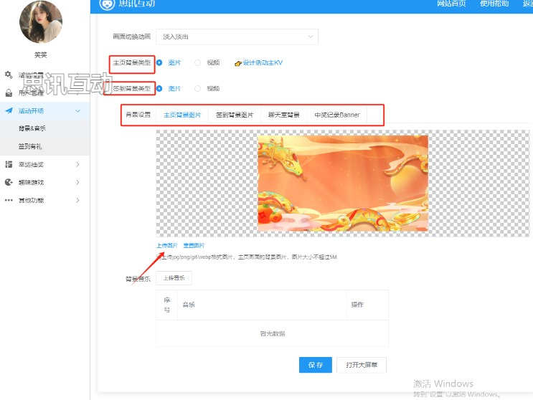
Task: Click the 暂无数据 empty table text
Action: click(273, 334)
